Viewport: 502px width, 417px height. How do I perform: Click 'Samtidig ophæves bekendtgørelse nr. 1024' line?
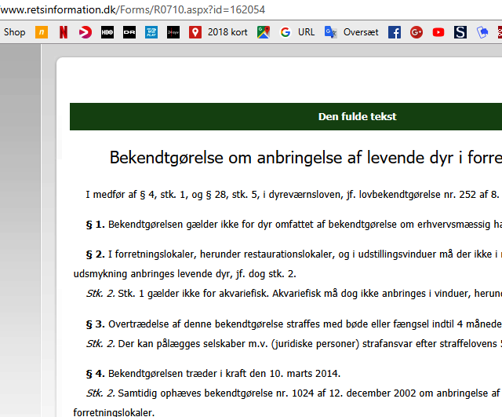[x=294, y=393]
